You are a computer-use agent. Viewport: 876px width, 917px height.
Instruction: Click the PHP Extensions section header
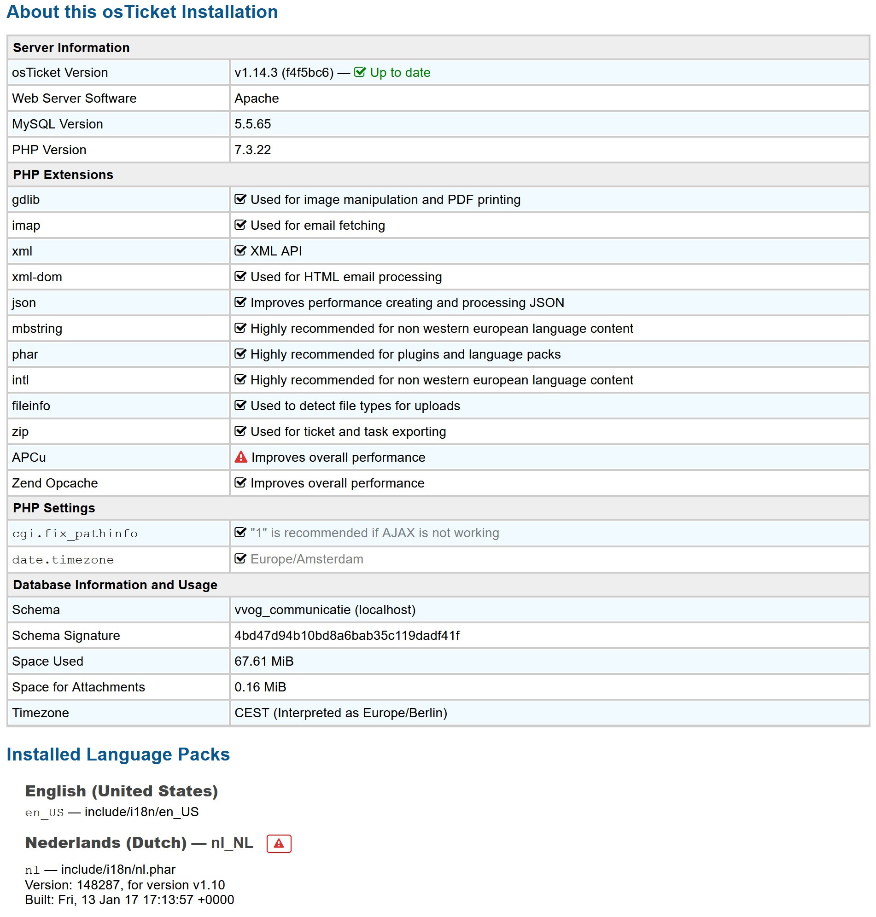[63, 174]
